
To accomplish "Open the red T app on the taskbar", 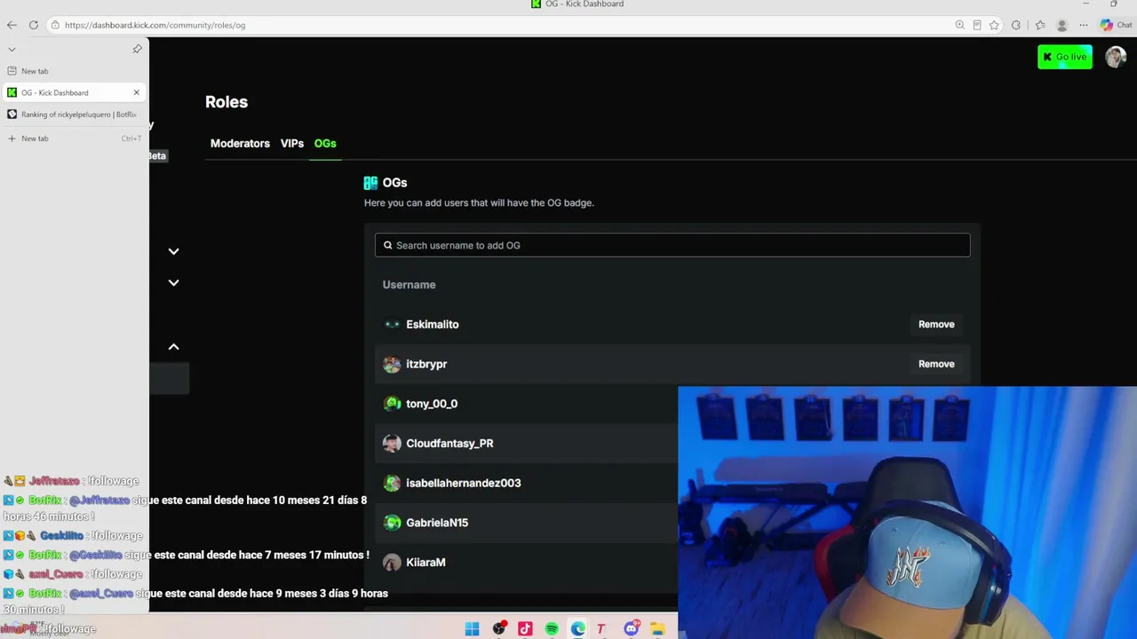I will [600, 629].
